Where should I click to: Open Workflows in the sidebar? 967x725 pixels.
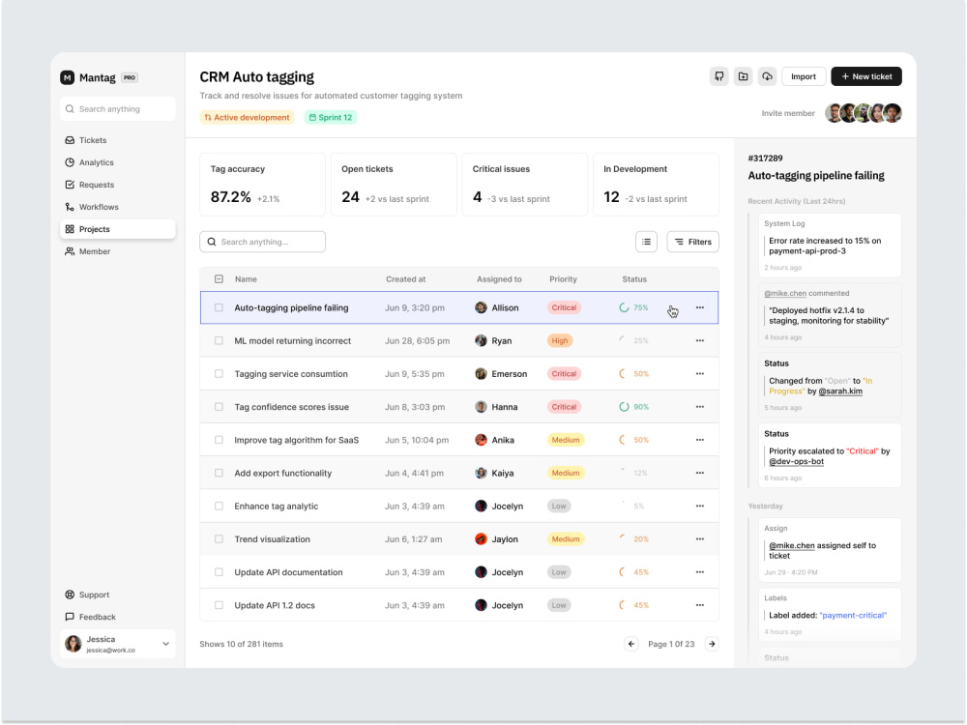pos(118,207)
